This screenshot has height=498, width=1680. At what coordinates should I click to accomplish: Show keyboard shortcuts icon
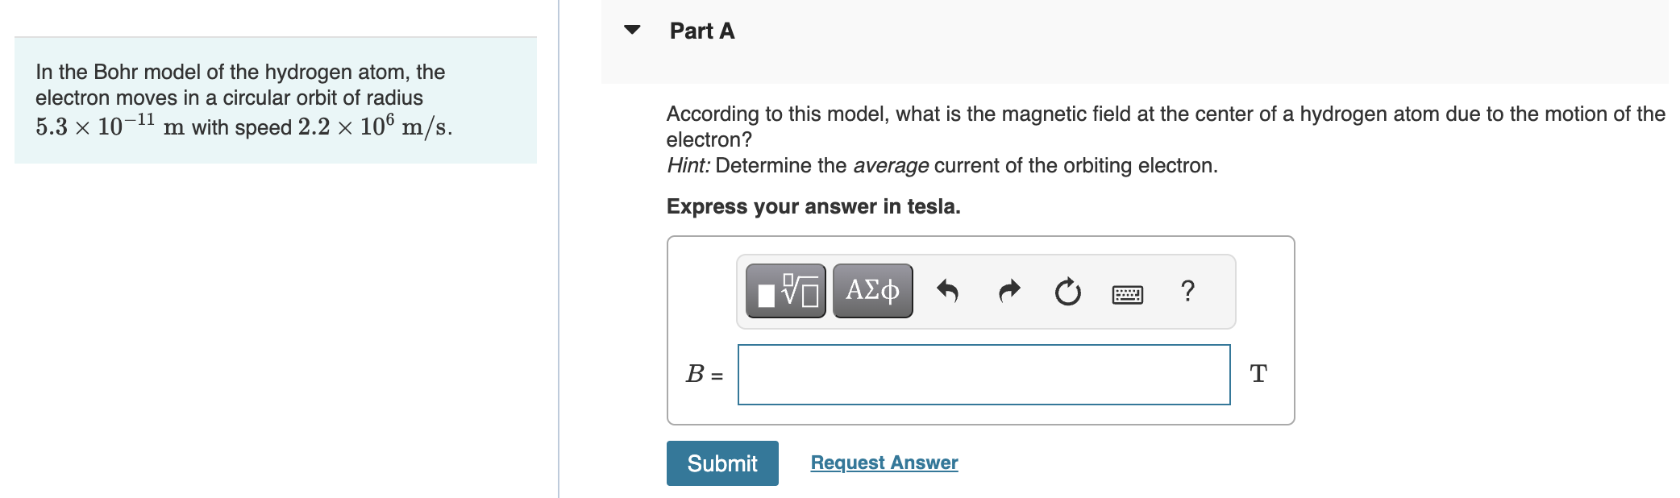tap(1127, 294)
